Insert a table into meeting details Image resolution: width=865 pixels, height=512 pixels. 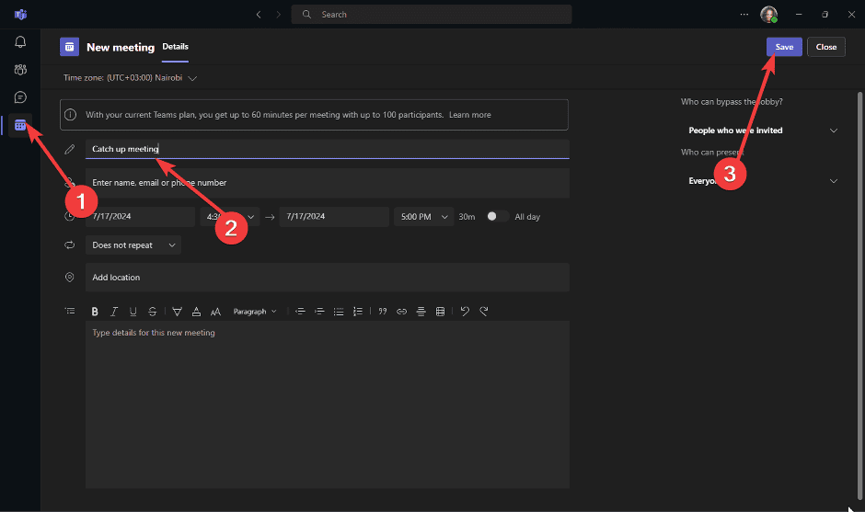[440, 312]
